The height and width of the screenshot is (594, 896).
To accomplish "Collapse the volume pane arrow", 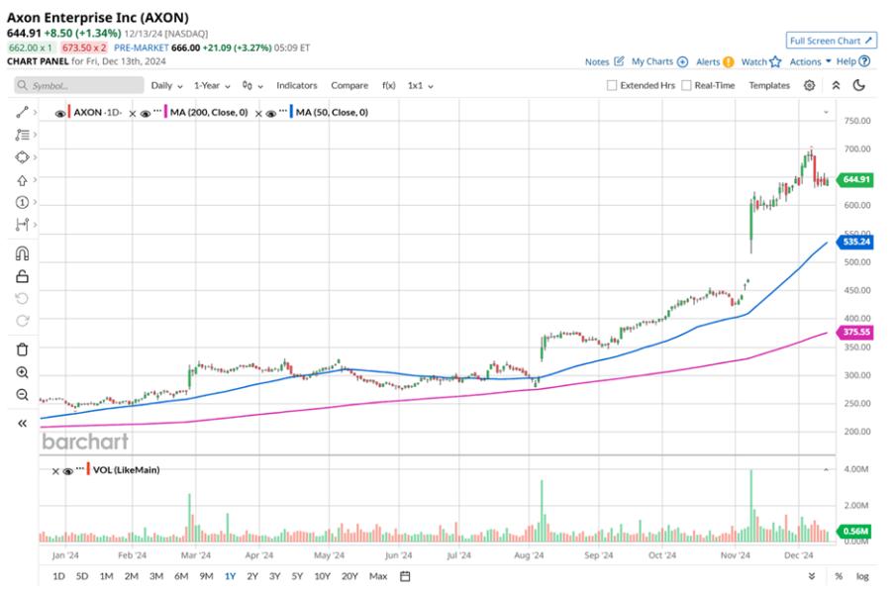I will (826, 469).
